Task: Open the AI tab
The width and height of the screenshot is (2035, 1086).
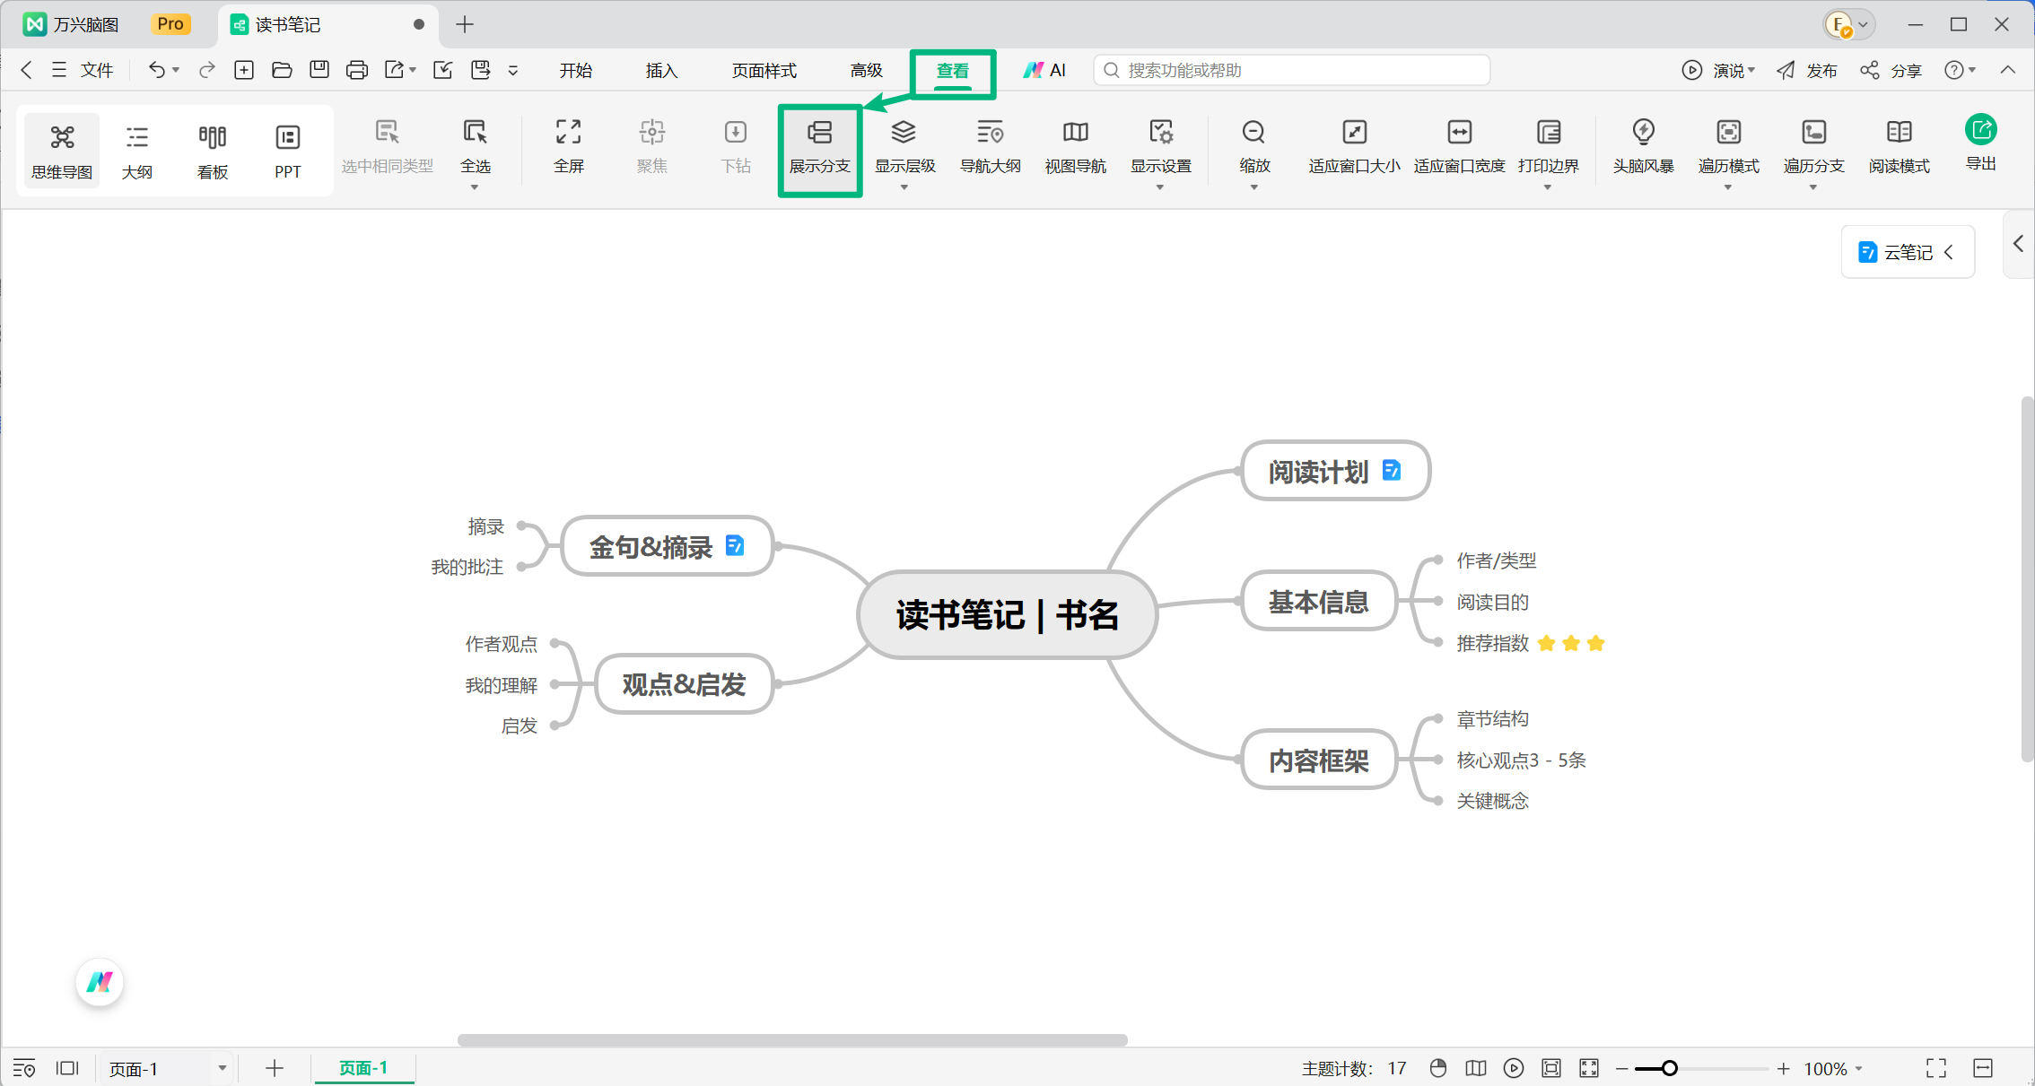Action: tap(1044, 70)
